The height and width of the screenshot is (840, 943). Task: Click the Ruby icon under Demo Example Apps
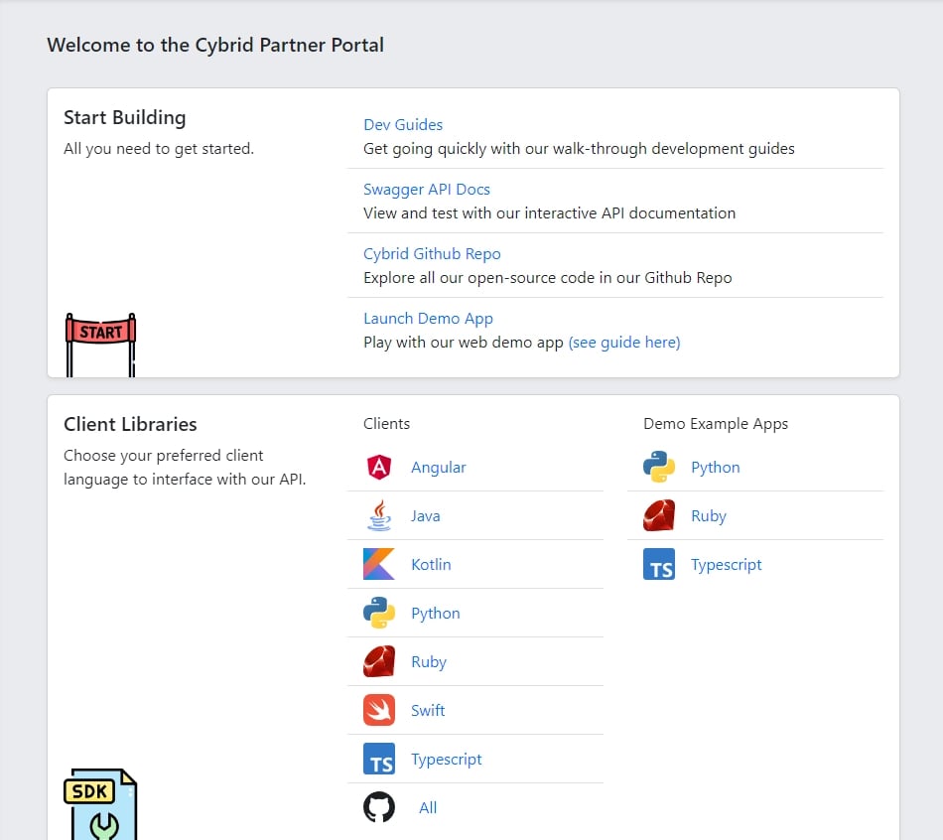click(659, 516)
